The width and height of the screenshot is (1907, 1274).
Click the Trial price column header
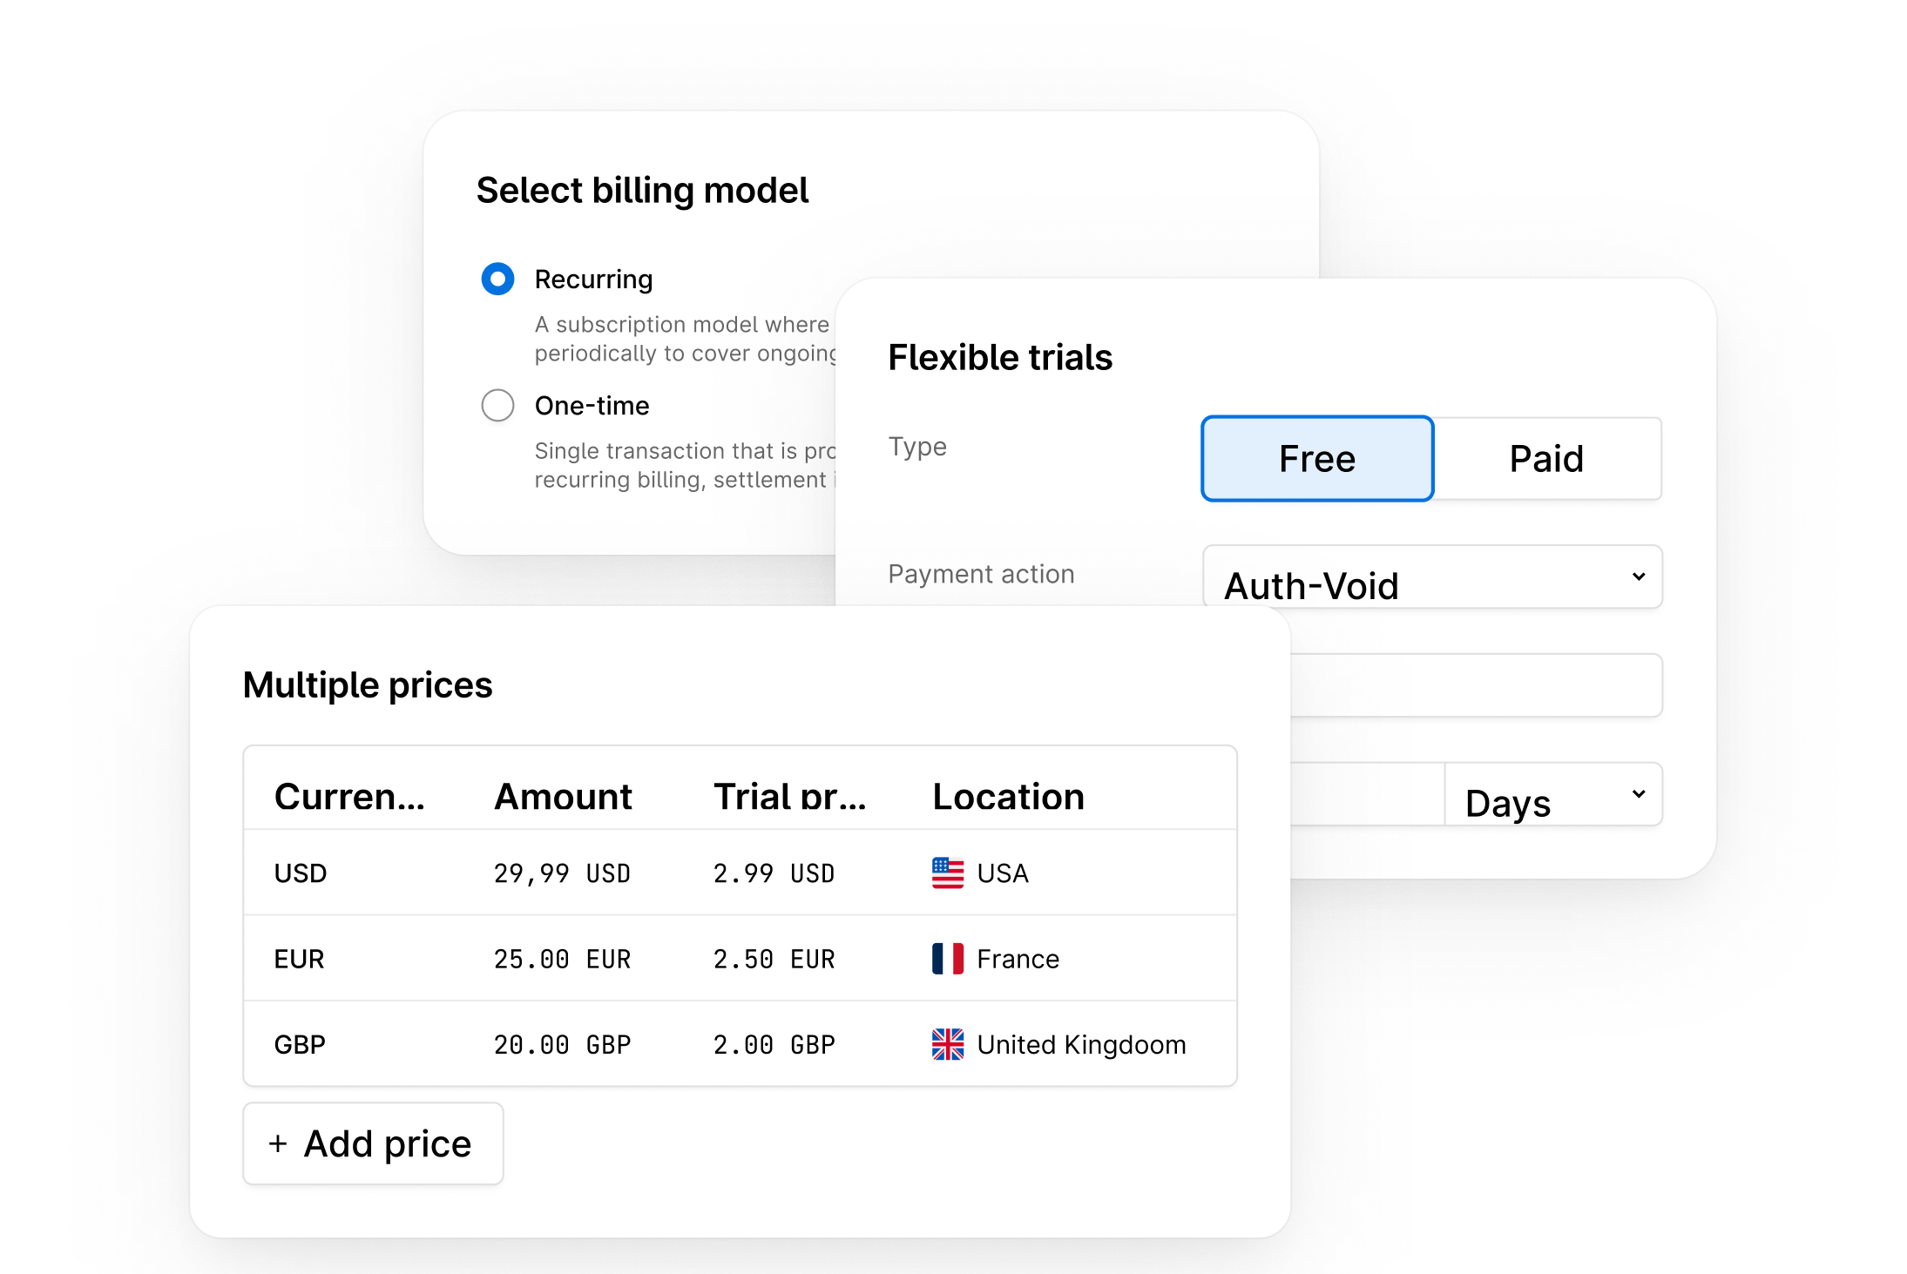pos(788,797)
